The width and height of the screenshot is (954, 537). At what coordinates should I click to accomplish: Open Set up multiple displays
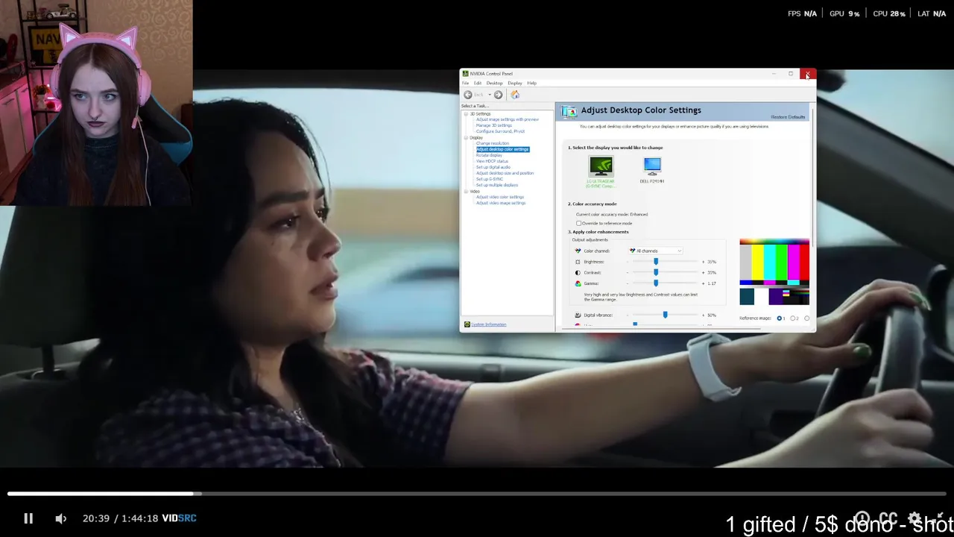tap(497, 185)
